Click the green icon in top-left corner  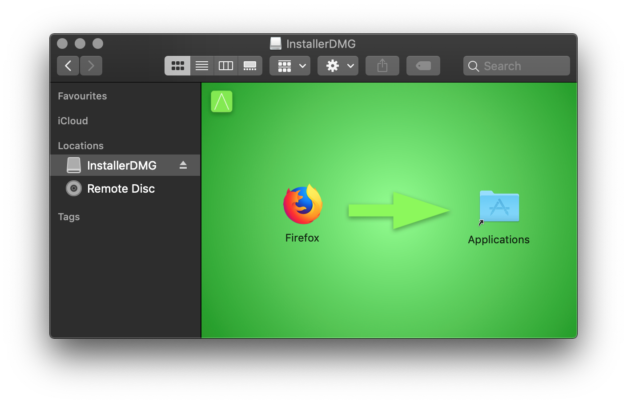(221, 102)
